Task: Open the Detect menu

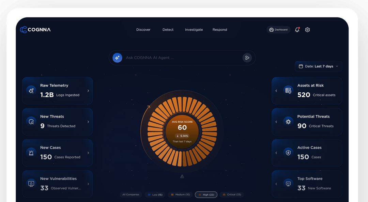Action: pos(168,30)
